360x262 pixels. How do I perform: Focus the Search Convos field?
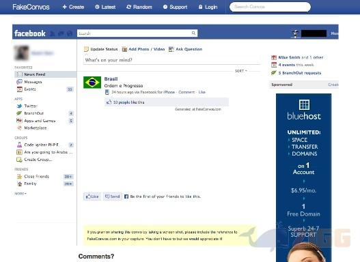(x=270, y=7)
